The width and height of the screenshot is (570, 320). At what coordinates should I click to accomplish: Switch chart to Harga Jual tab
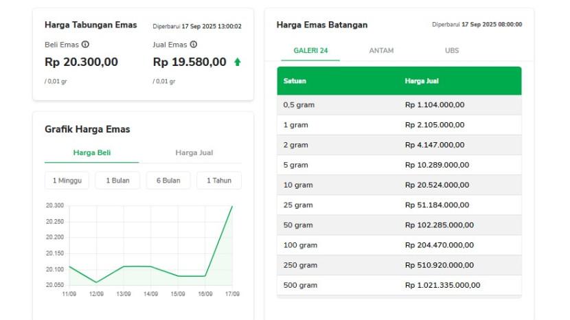[x=194, y=152]
